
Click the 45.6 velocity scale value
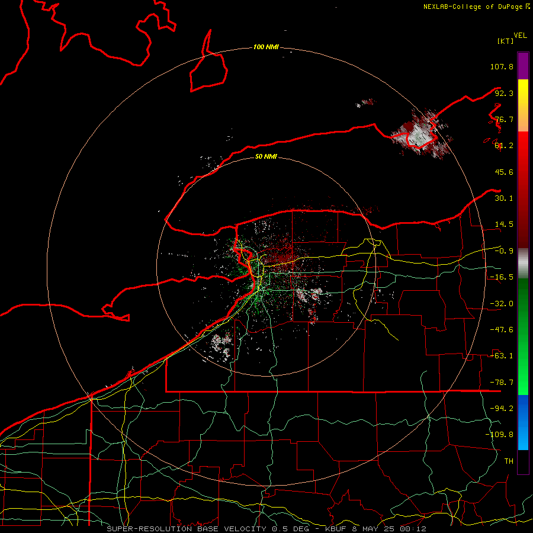pyautogui.click(x=504, y=172)
